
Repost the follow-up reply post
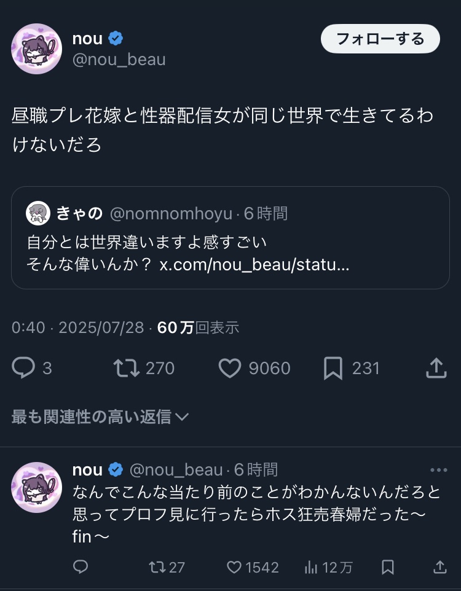point(157,567)
